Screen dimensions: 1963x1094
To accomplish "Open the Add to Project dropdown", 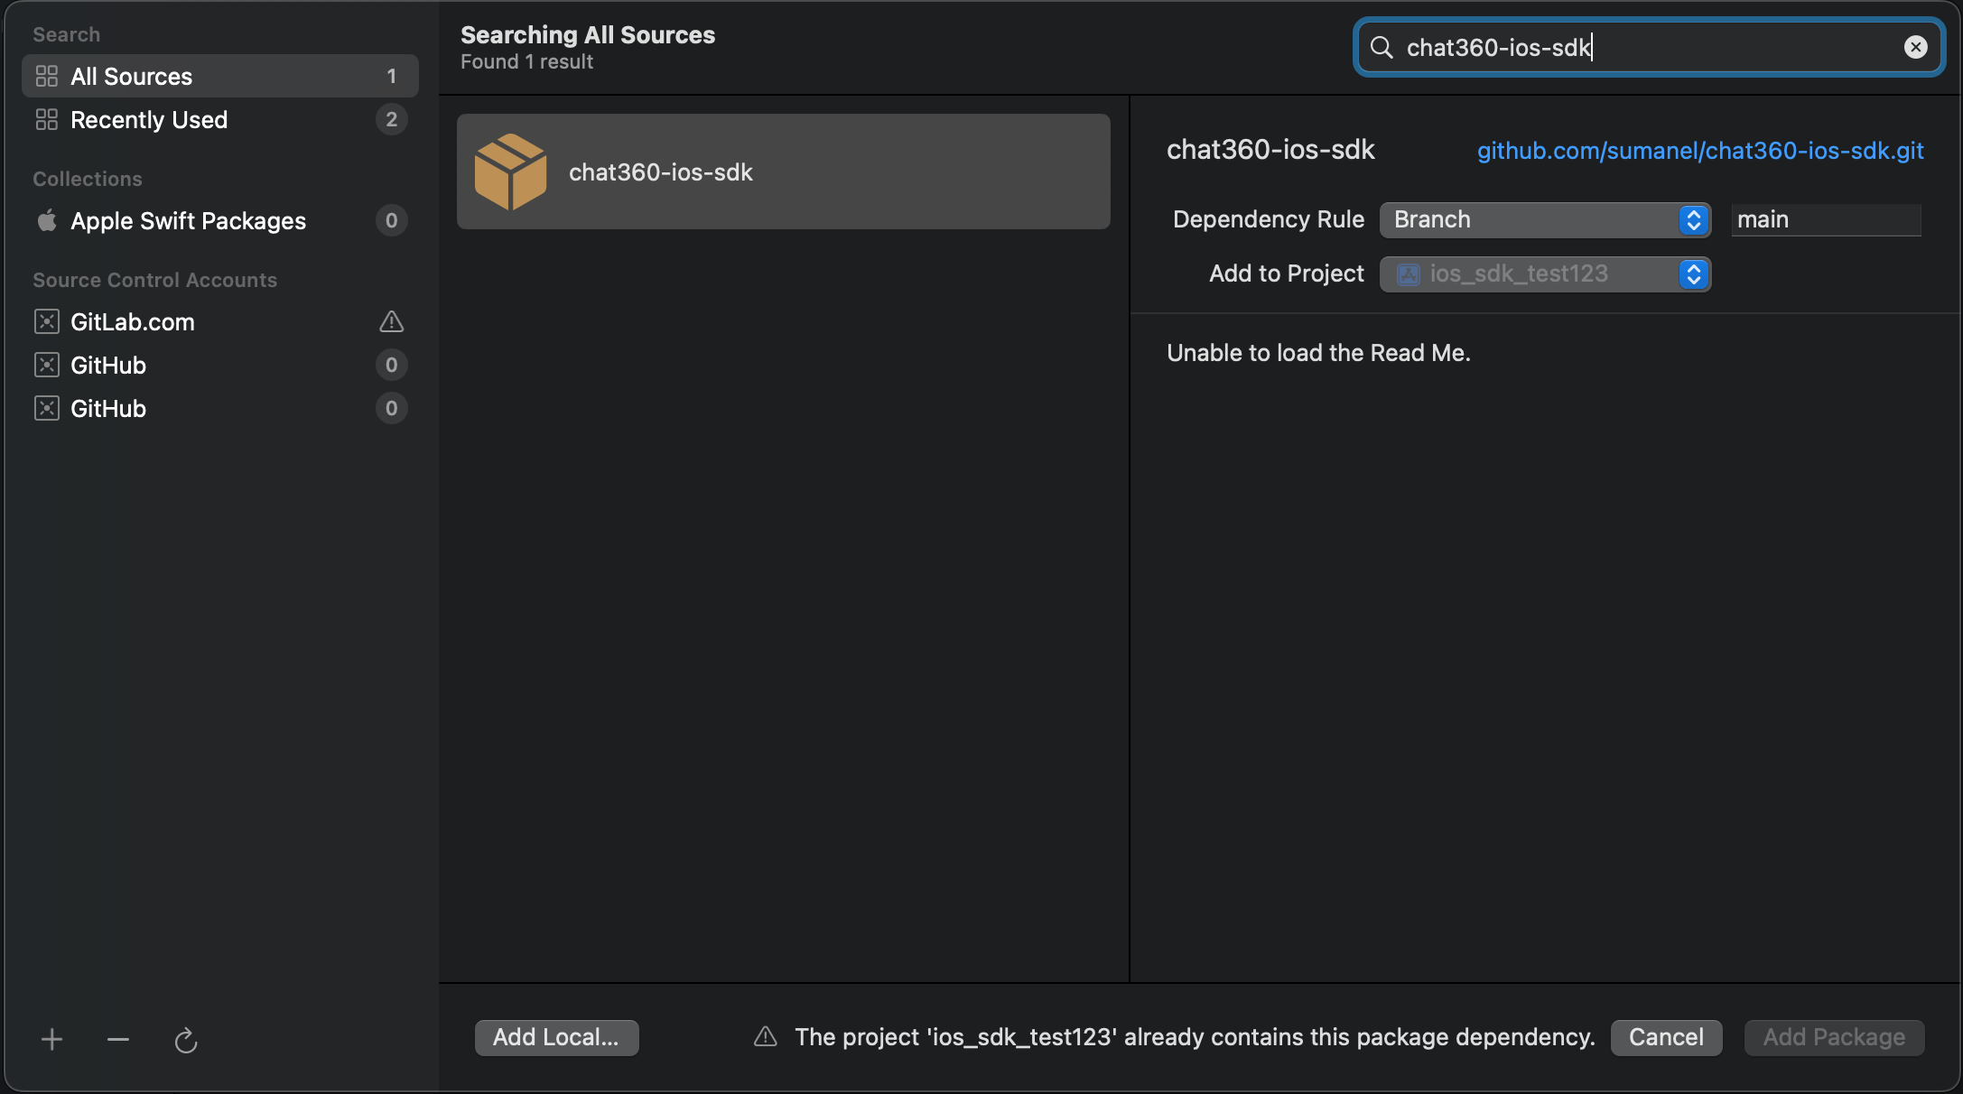I will coord(1544,273).
